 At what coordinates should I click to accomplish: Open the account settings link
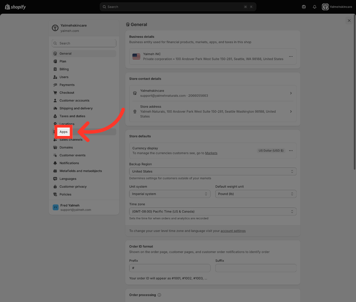tap(233, 231)
